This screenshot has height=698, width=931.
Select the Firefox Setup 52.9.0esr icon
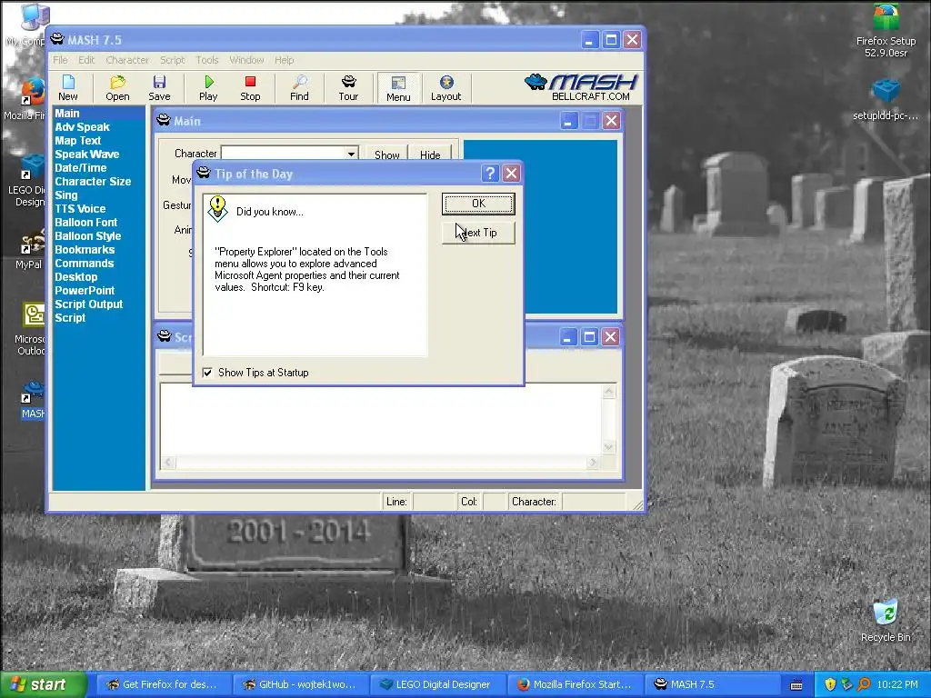coord(886,31)
